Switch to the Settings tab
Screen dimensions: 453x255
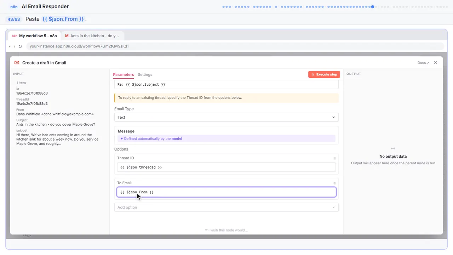[145, 75]
